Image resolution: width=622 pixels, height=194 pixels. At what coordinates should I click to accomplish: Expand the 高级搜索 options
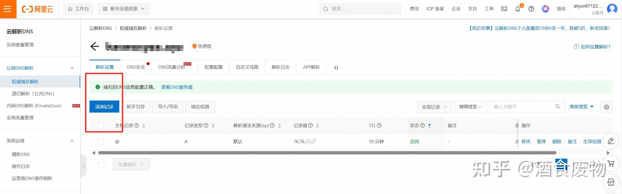point(582,107)
